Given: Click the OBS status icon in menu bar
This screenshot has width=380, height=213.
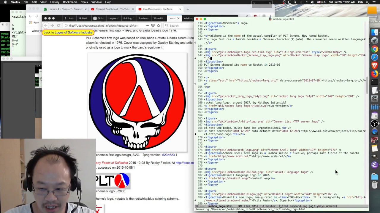Looking at the screenshot, I should coord(284,2).
